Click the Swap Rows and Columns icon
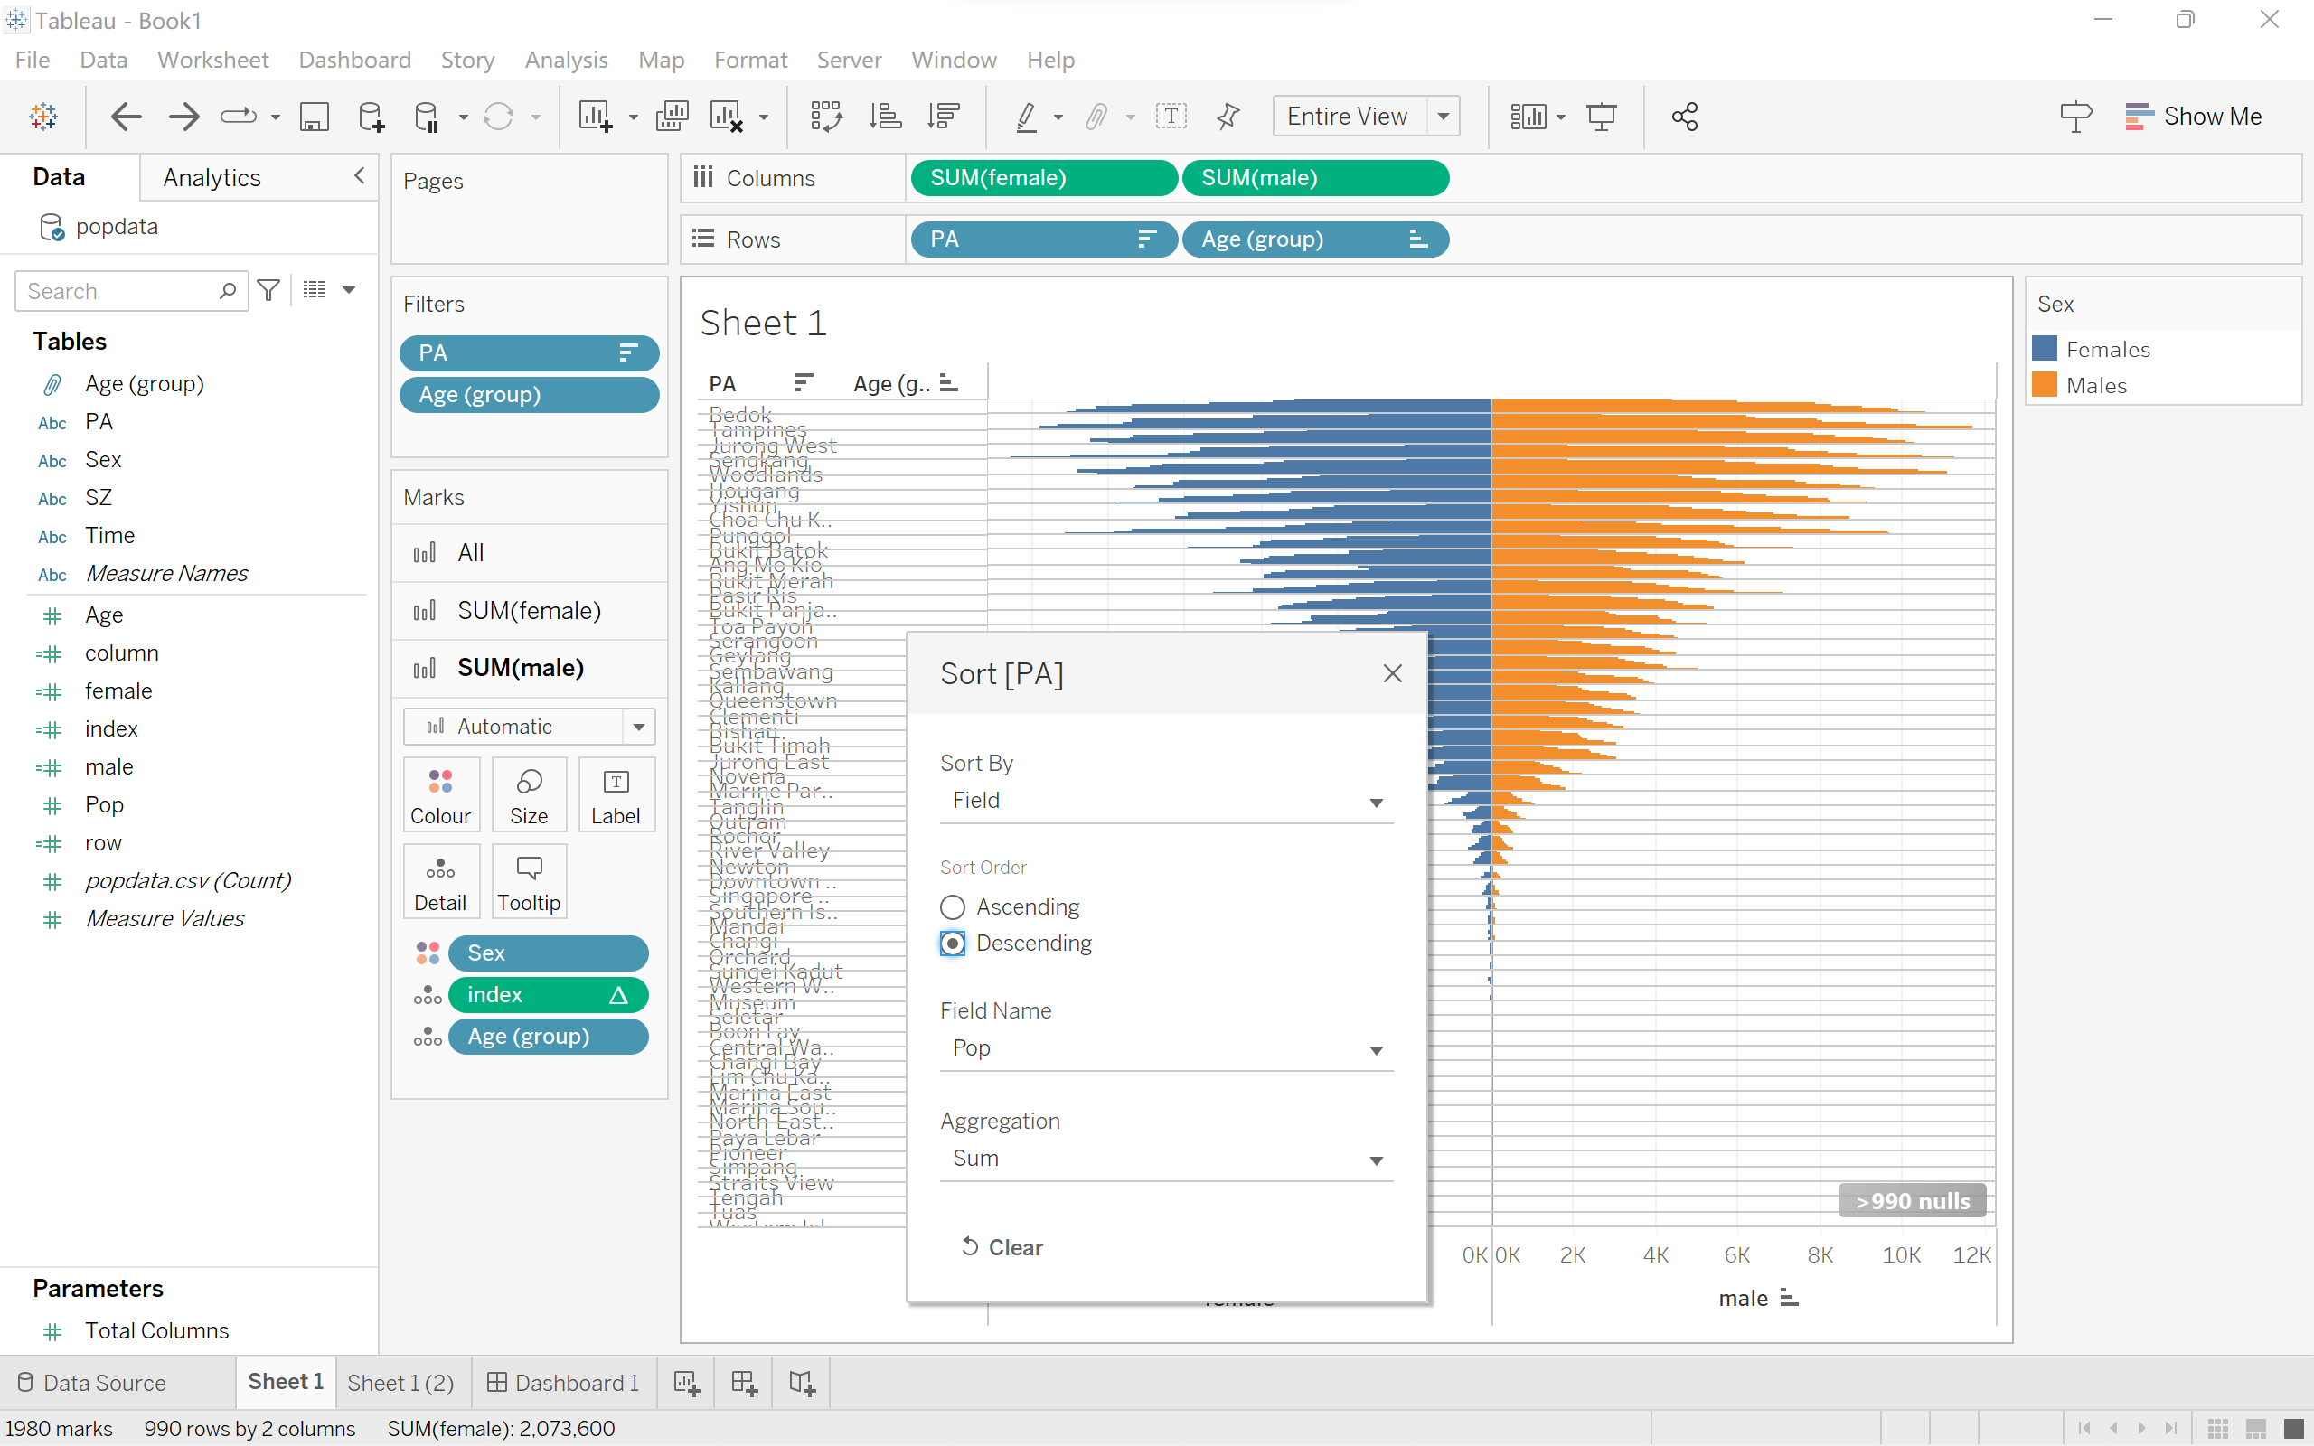The height and width of the screenshot is (1446, 2314). coord(826,117)
